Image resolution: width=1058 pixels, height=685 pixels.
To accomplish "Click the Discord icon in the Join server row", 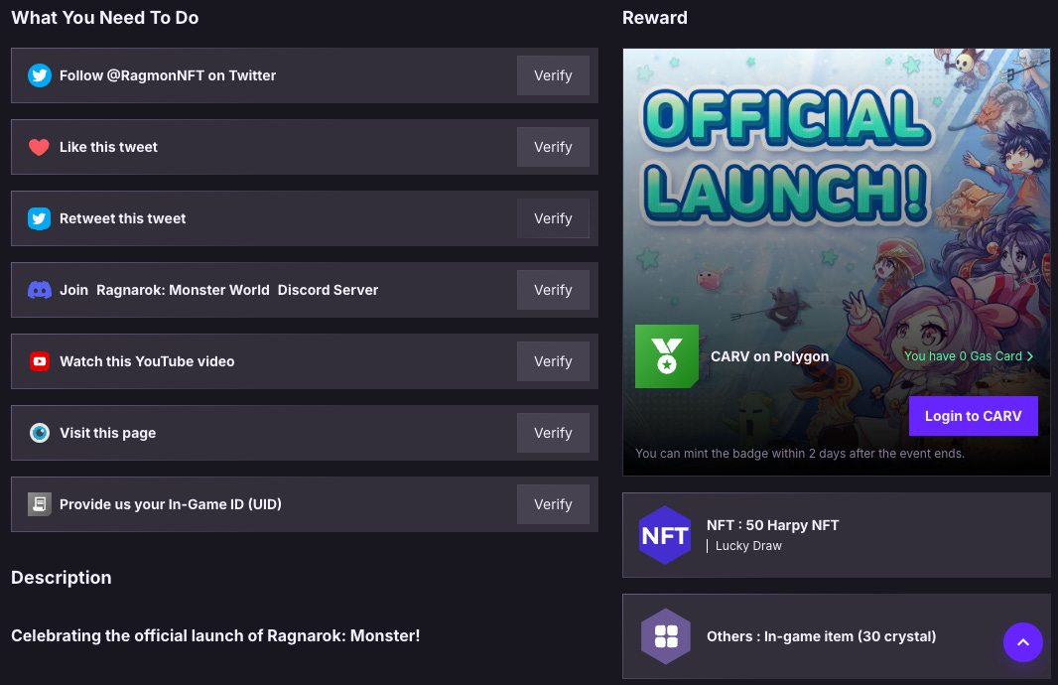I will click(39, 290).
